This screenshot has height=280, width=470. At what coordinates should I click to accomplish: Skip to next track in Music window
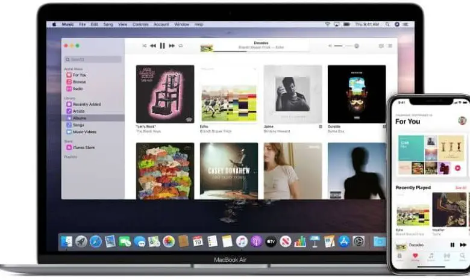tap(172, 46)
